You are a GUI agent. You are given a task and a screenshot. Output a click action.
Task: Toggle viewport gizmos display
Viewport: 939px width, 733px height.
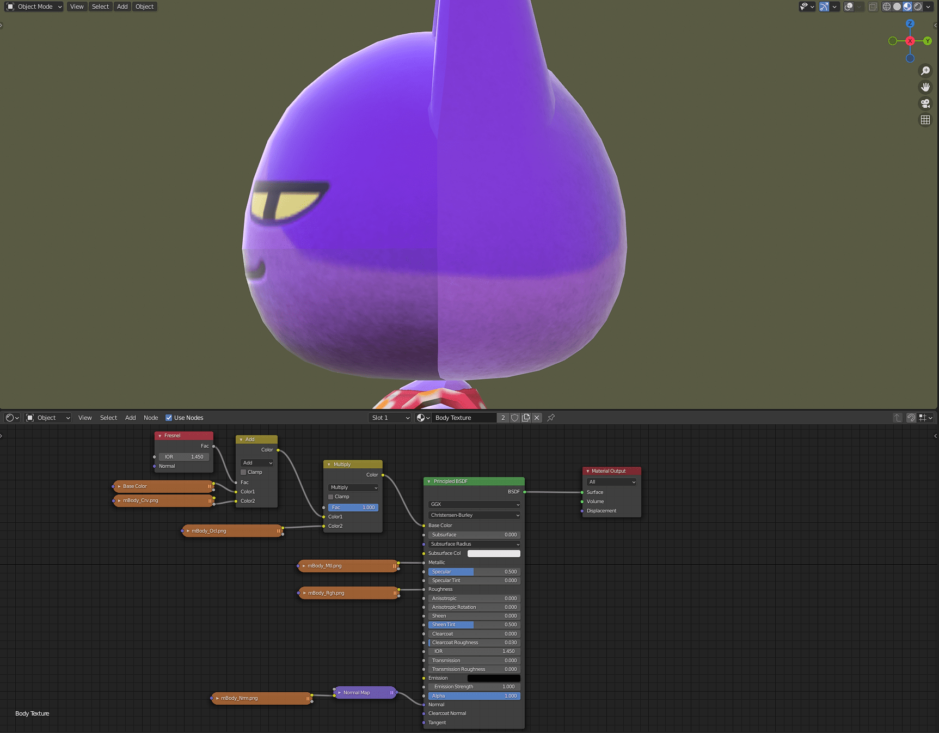[824, 7]
